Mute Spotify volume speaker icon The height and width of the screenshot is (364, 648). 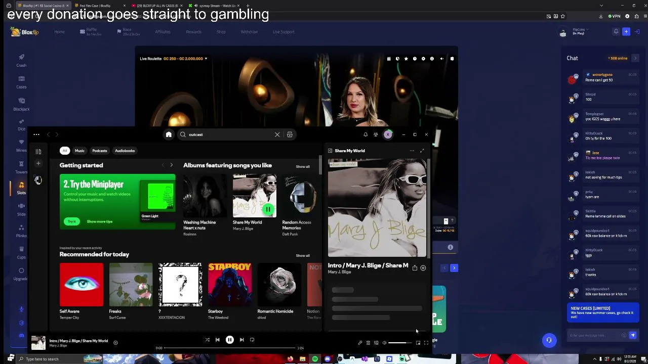coord(384,343)
